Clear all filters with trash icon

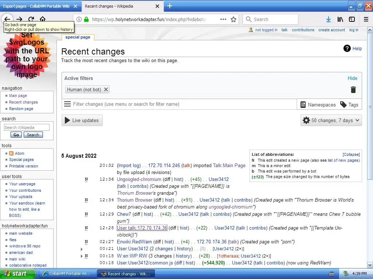(353, 90)
